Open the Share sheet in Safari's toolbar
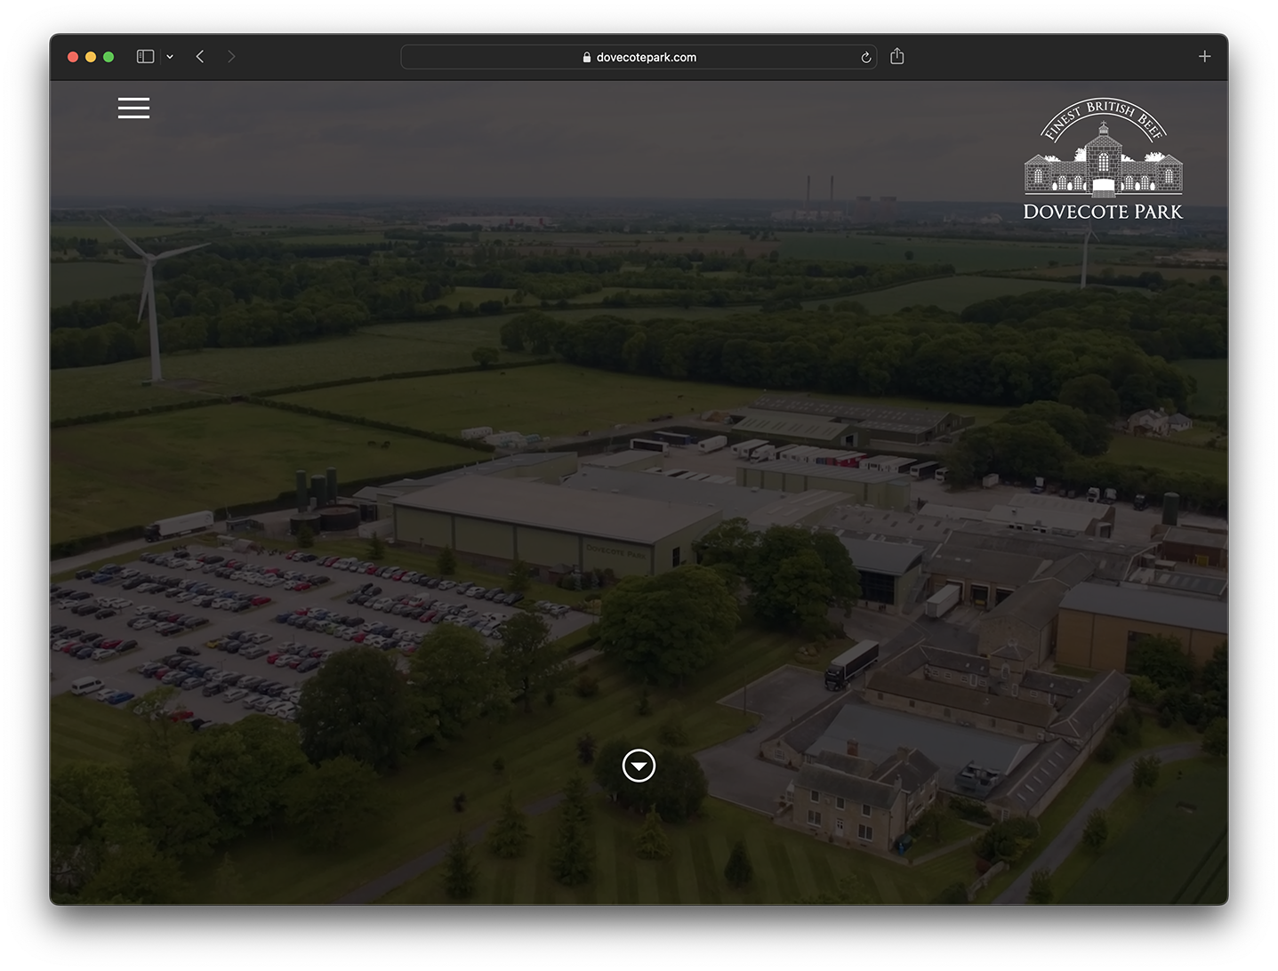 pos(896,56)
